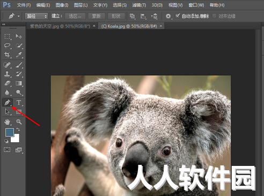Open the 窗口(W) menu
The image size is (264, 196).
point(196,5)
